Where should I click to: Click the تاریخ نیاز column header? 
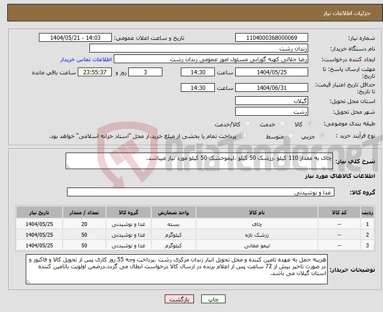[39, 212]
